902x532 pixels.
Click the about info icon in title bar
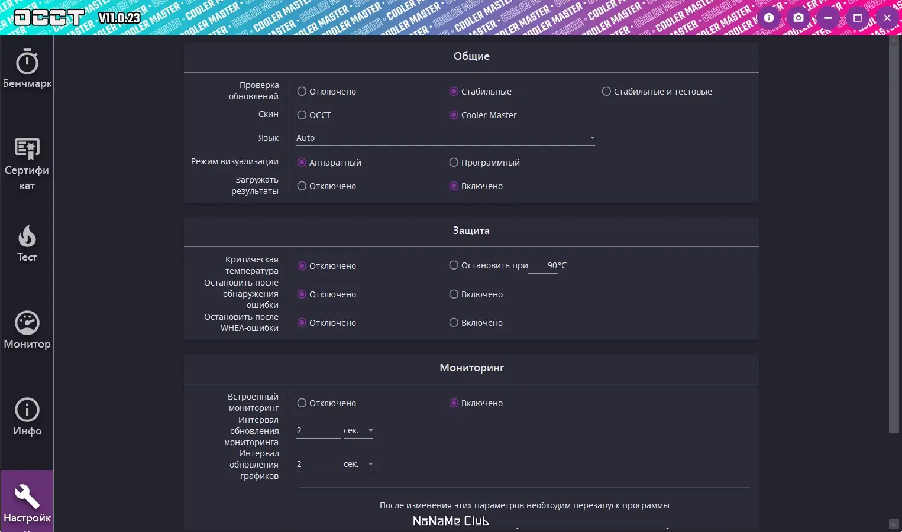pyautogui.click(x=769, y=18)
